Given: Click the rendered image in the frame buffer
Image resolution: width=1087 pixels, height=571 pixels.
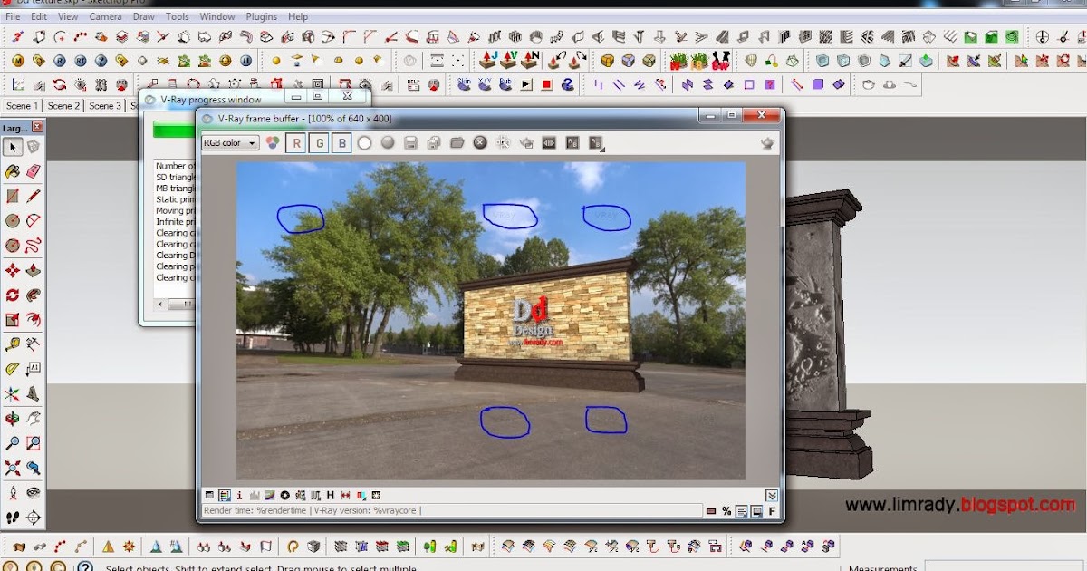Looking at the screenshot, I should coord(490,320).
